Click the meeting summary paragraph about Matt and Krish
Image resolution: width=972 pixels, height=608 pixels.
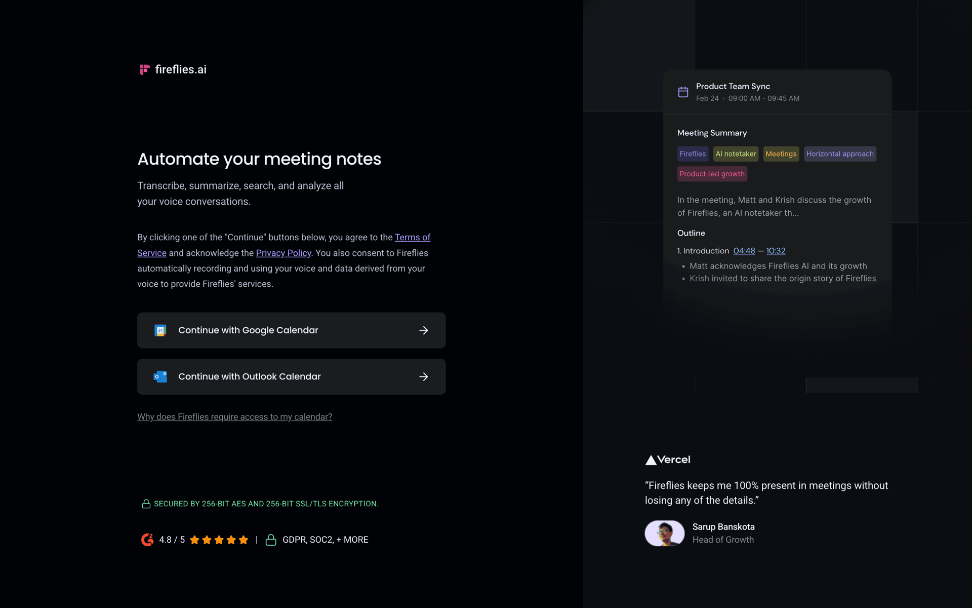click(x=774, y=206)
